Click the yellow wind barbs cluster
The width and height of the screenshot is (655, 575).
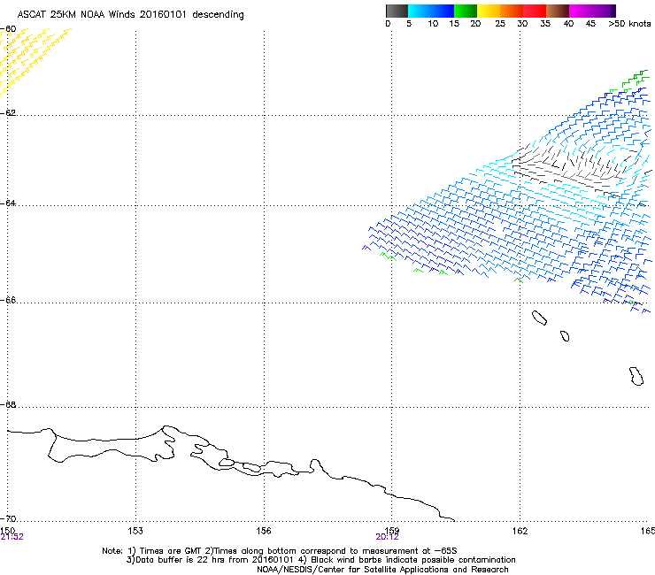[x=31, y=57]
